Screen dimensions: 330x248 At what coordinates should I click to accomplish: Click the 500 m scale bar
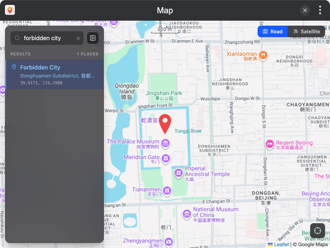pyautogui.click(x=165, y=30)
